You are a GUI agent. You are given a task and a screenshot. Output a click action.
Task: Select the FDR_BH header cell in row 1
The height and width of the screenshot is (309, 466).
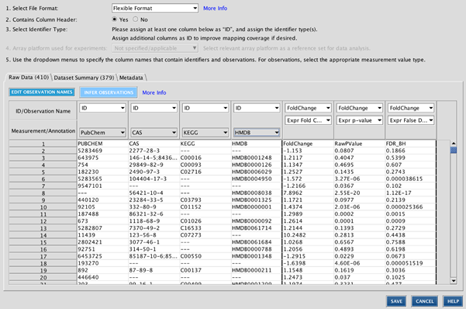(411, 144)
